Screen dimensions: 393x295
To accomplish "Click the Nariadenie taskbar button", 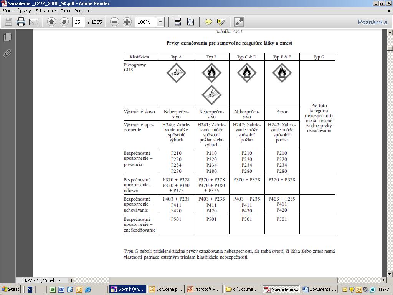I will point(281,289).
